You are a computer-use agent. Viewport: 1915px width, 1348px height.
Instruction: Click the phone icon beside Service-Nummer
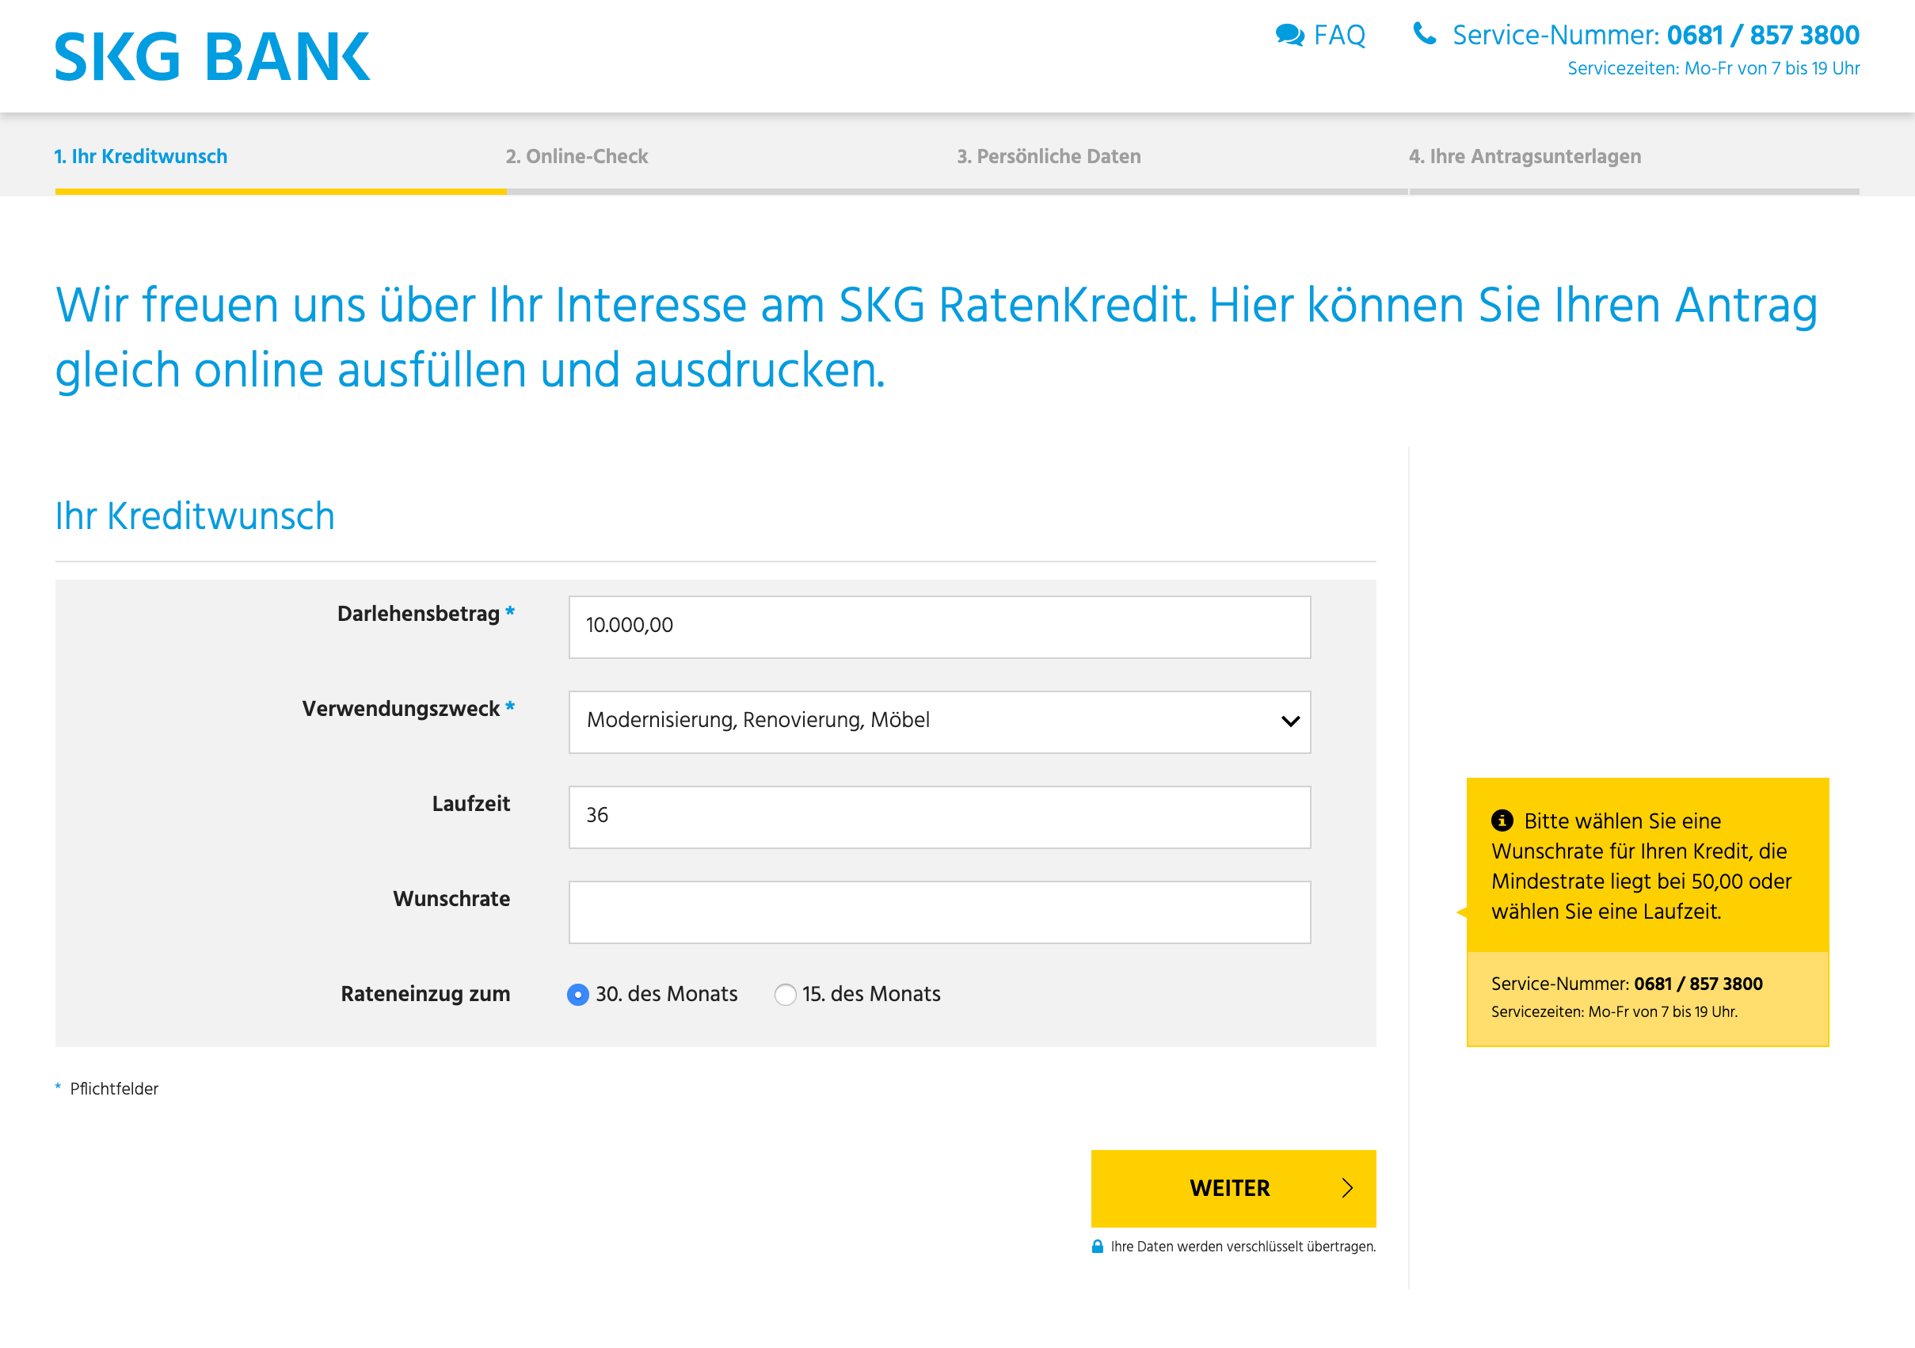pyautogui.click(x=1425, y=33)
